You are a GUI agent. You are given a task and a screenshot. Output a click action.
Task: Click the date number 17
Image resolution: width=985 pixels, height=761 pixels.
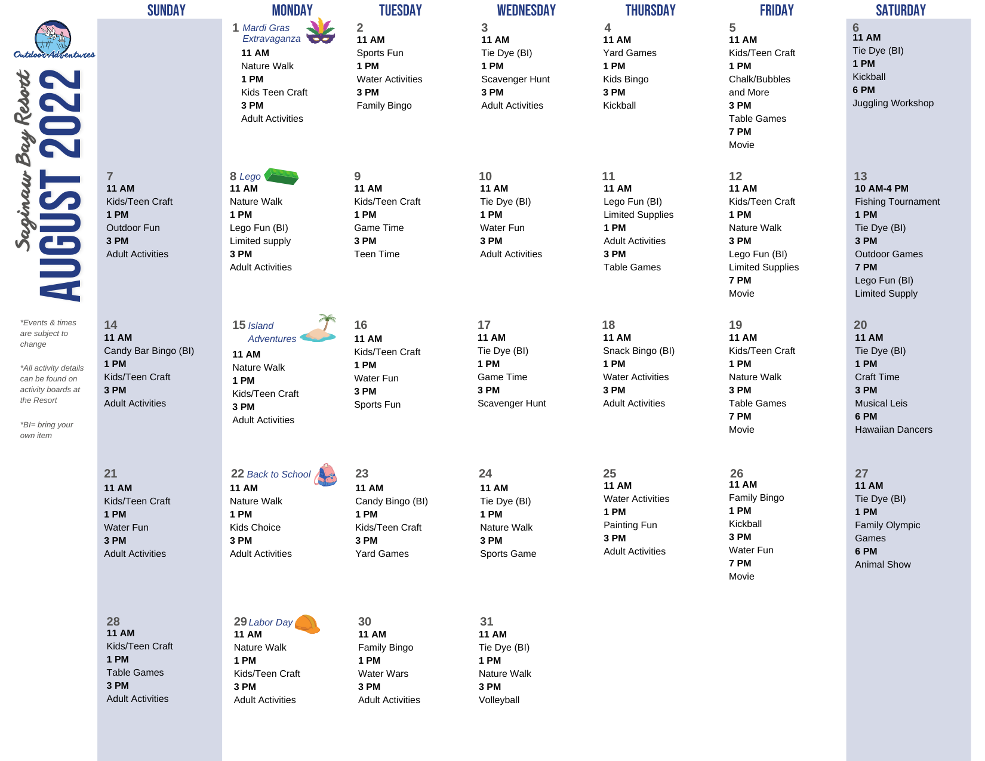pos(484,325)
